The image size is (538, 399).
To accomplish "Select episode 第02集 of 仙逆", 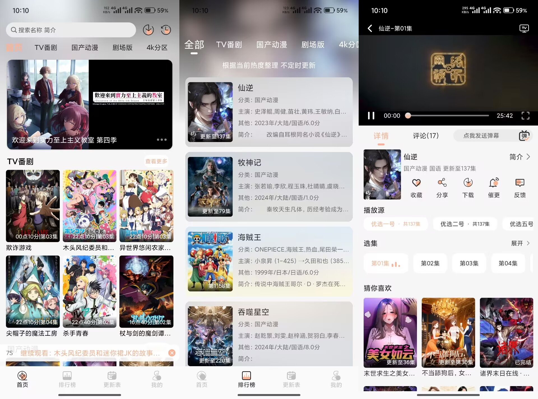I will [430, 263].
